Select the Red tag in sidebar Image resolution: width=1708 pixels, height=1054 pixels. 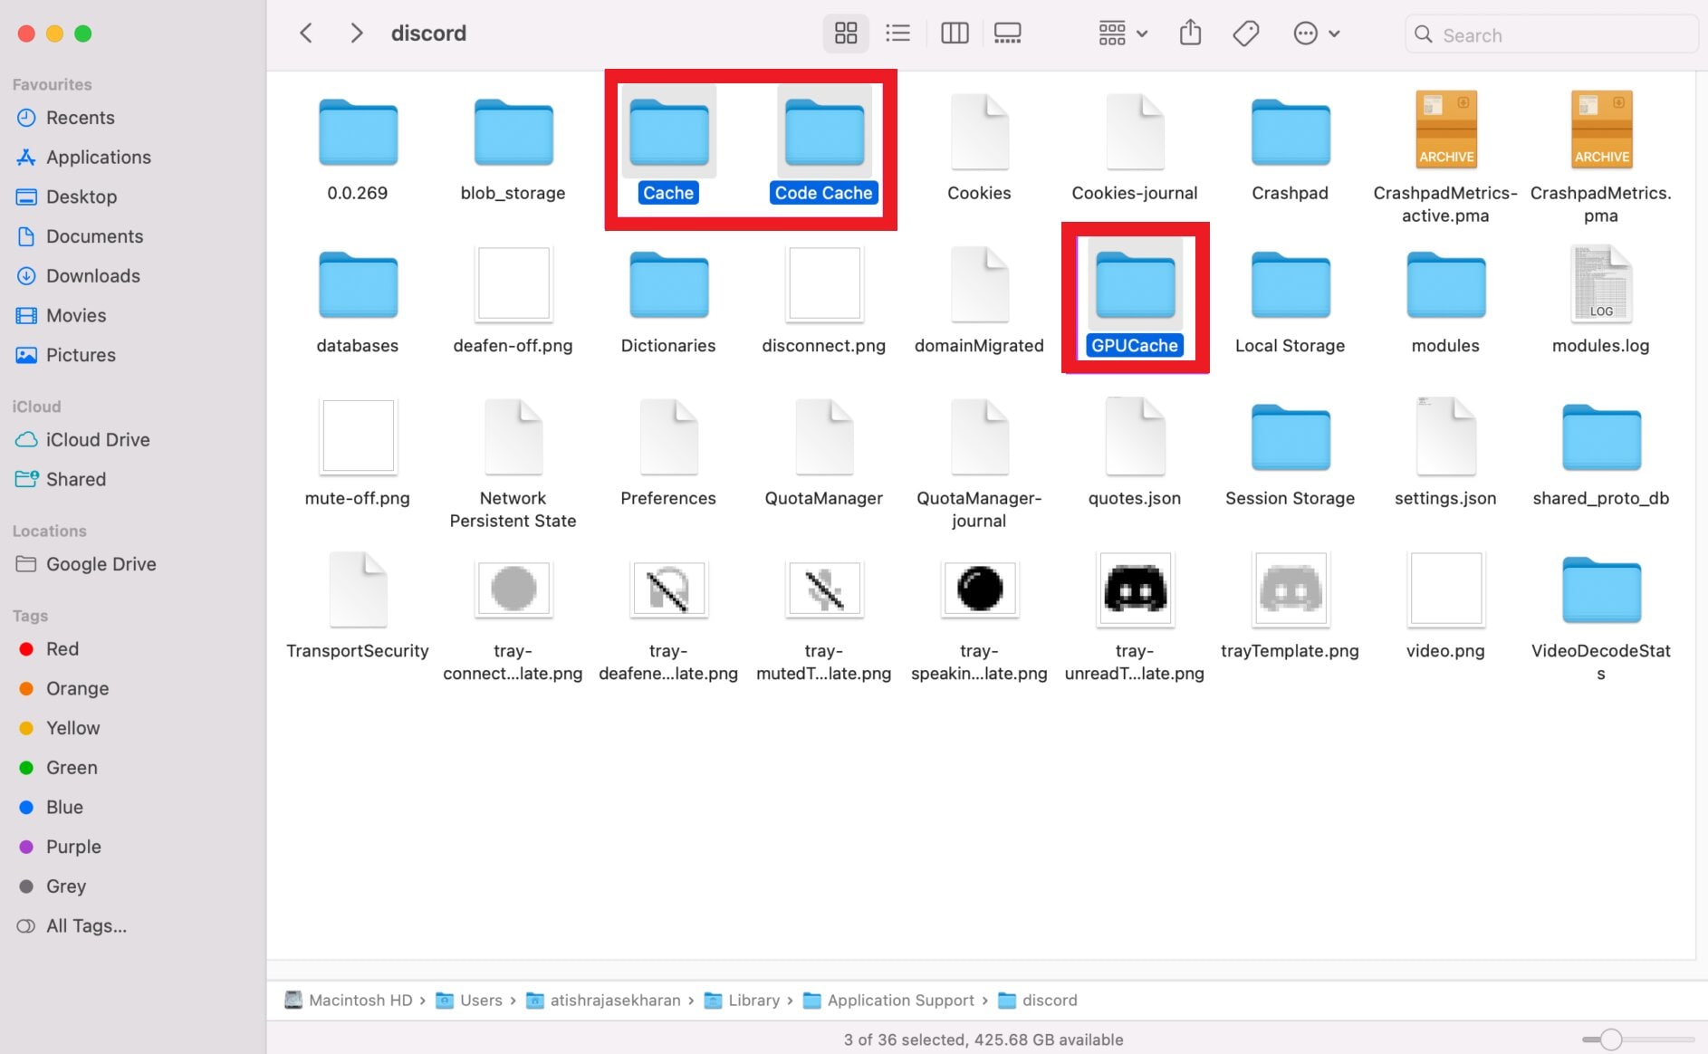pyautogui.click(x=62, y=648)
